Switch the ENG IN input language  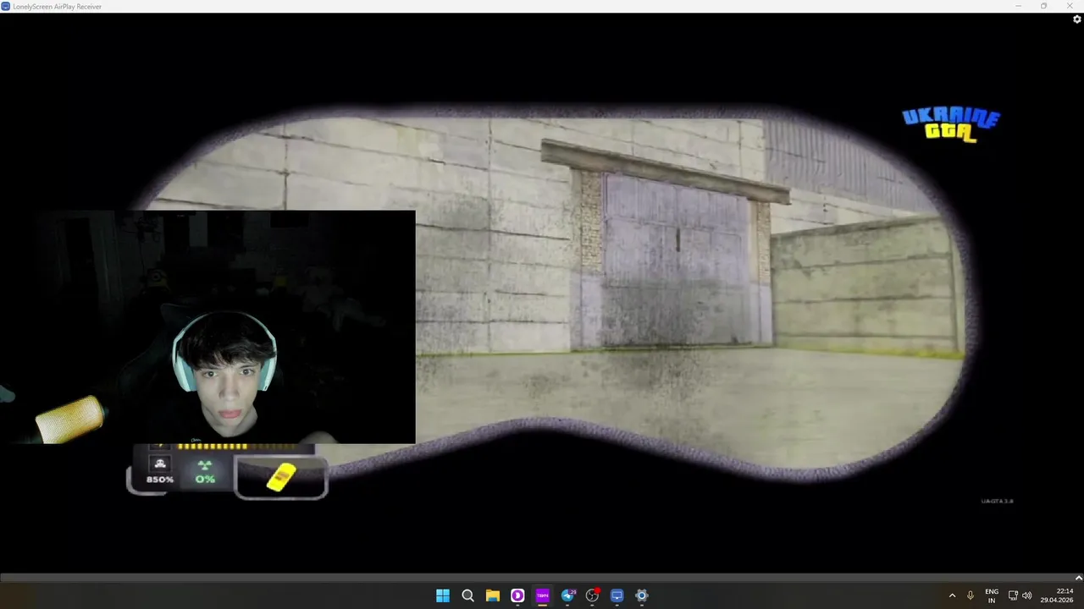point(992,595)
